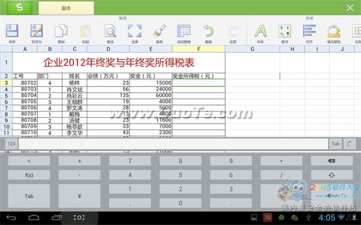The image size is (361, 225).
Task: Click header cell 业绩（万元）
Action: point(108,76)
